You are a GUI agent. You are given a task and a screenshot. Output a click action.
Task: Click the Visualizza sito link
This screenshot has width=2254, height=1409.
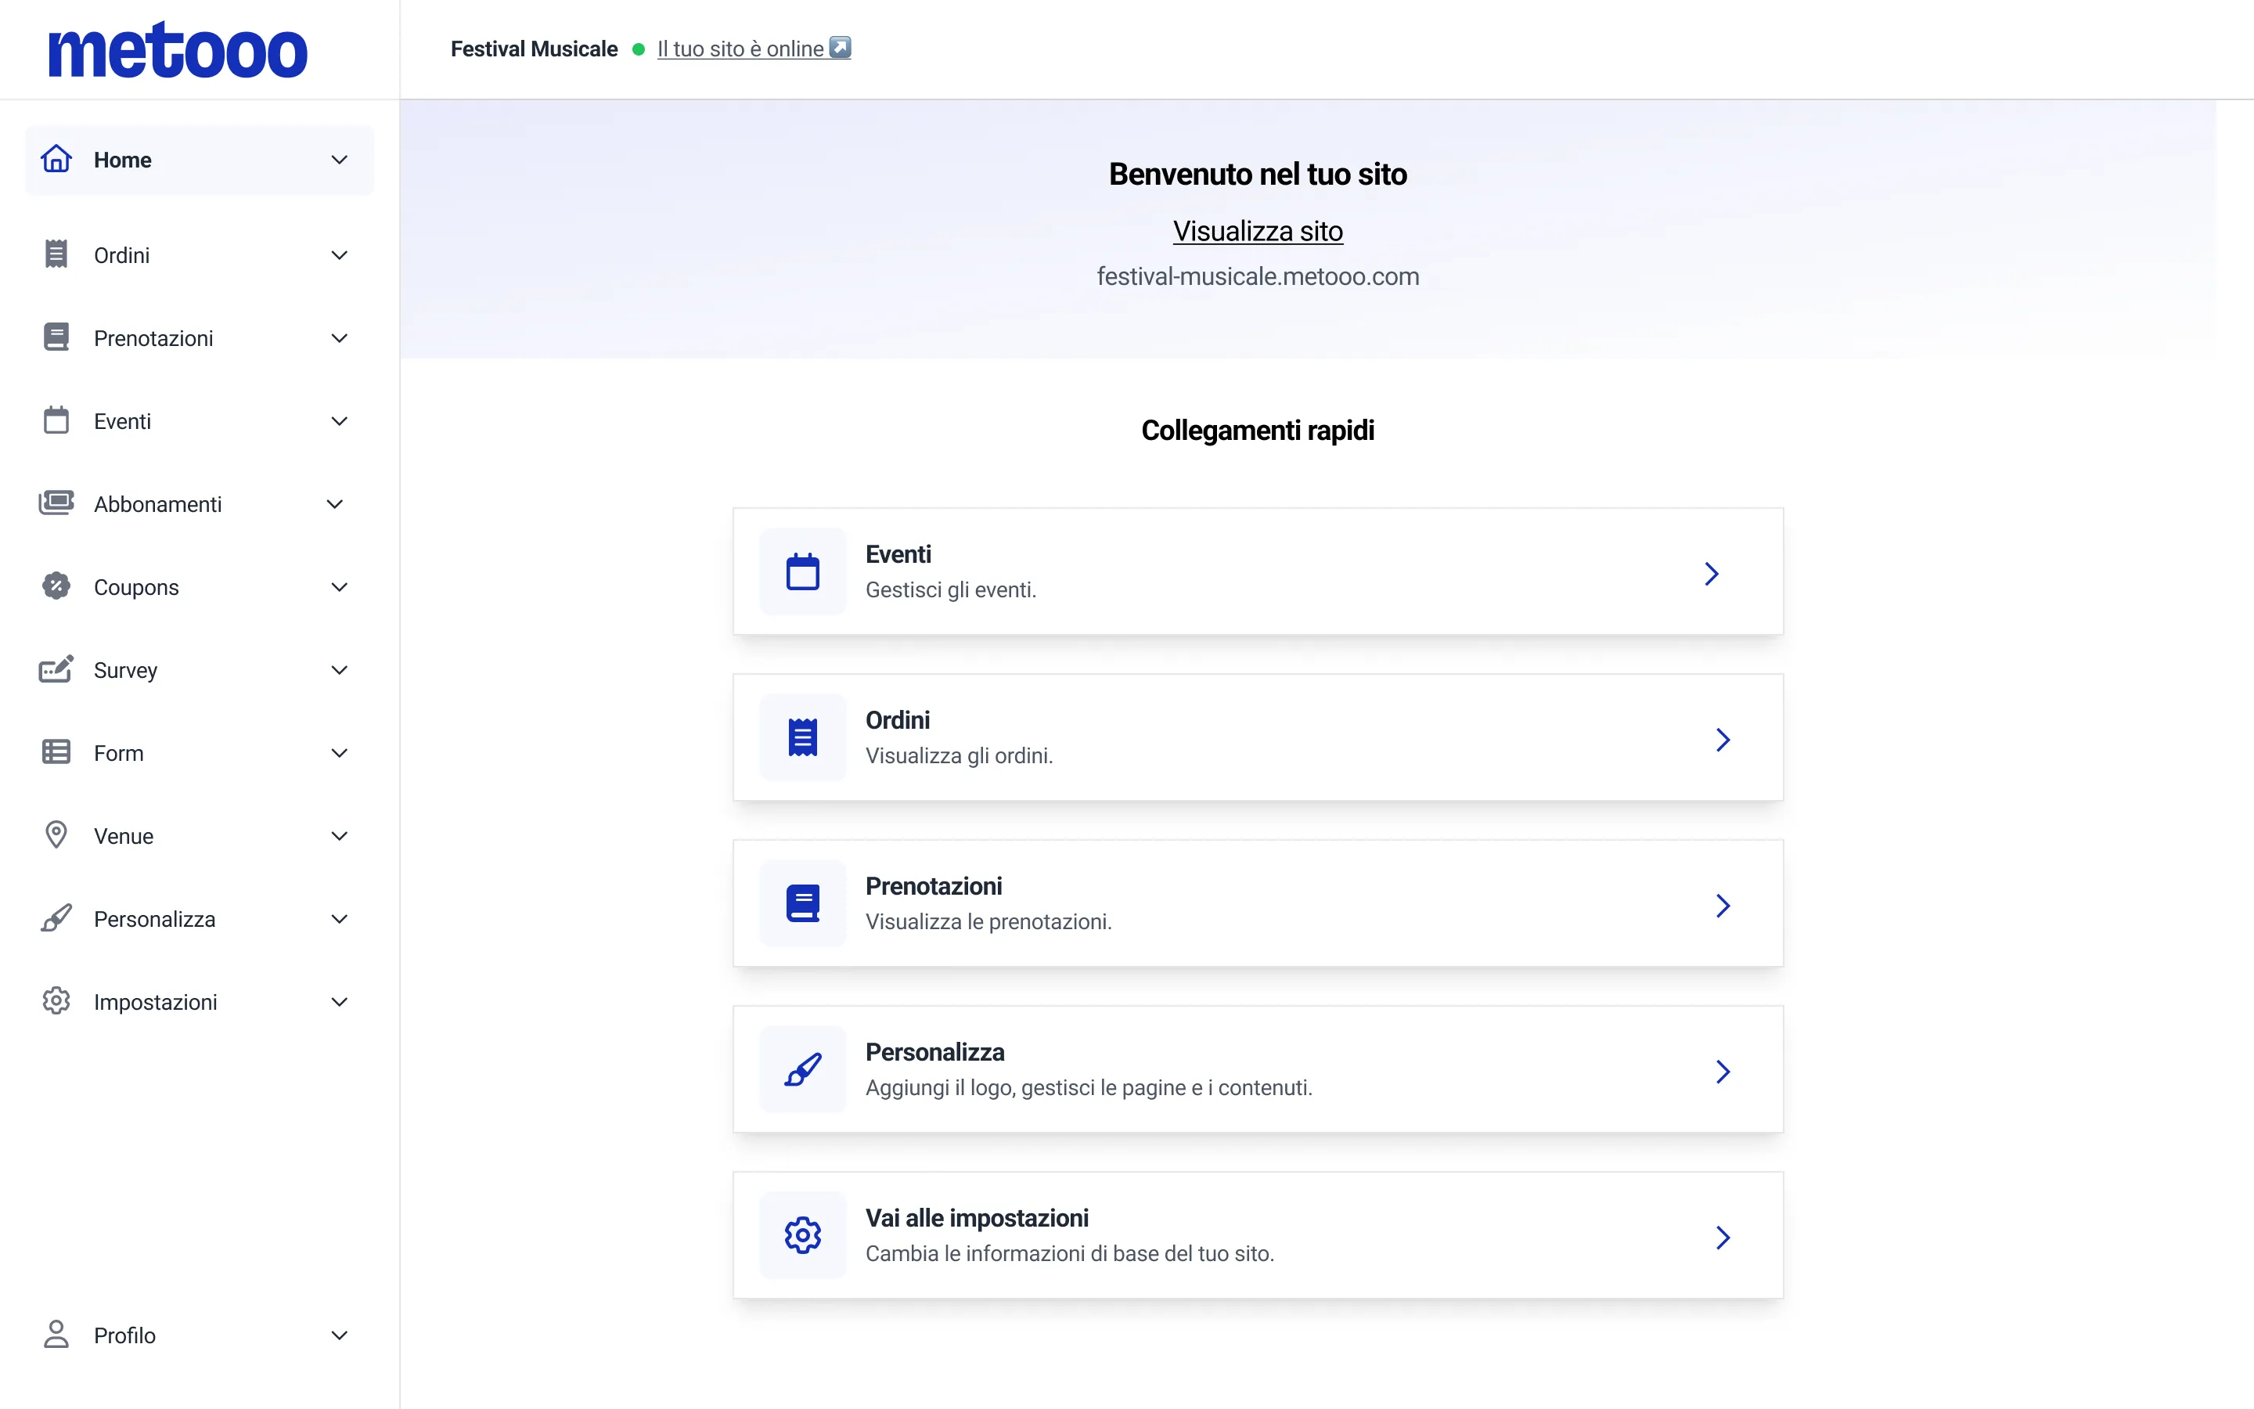tap(1258, 231)
